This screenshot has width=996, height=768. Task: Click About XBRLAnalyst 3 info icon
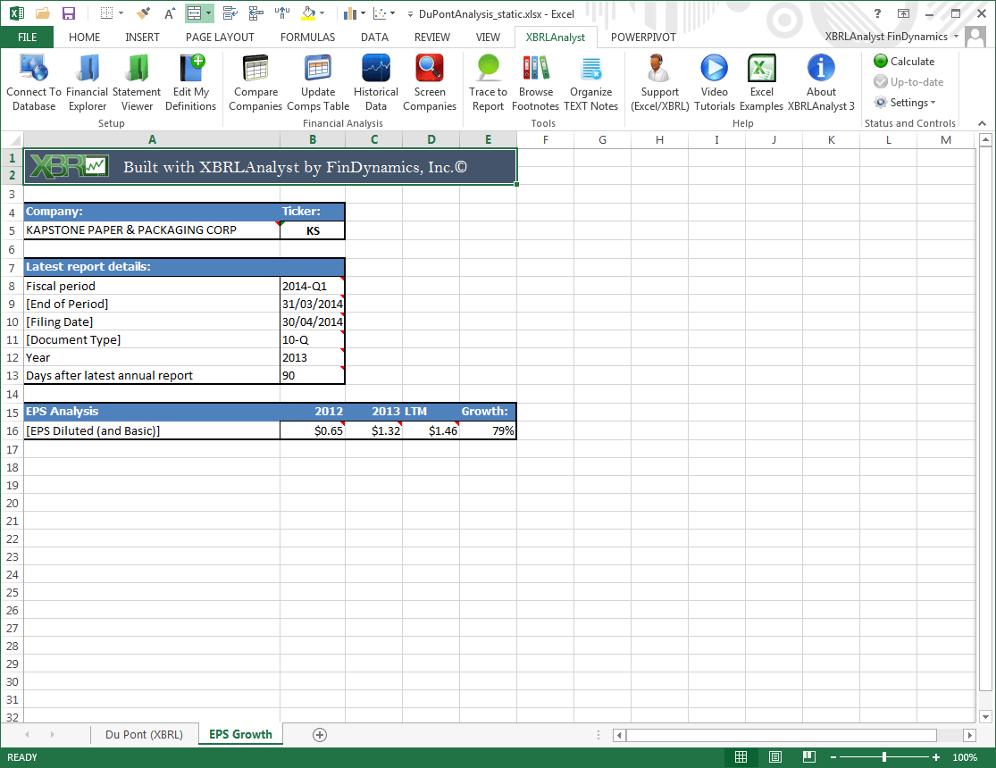(x=821, y=83)
